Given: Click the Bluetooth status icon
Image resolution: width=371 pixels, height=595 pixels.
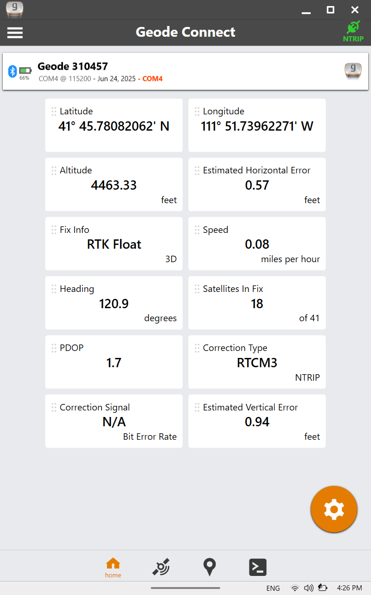Looking at the screenshot, I should [13, 71].
